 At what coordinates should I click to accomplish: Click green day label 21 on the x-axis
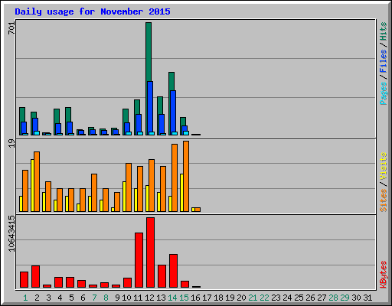(253, 298)
